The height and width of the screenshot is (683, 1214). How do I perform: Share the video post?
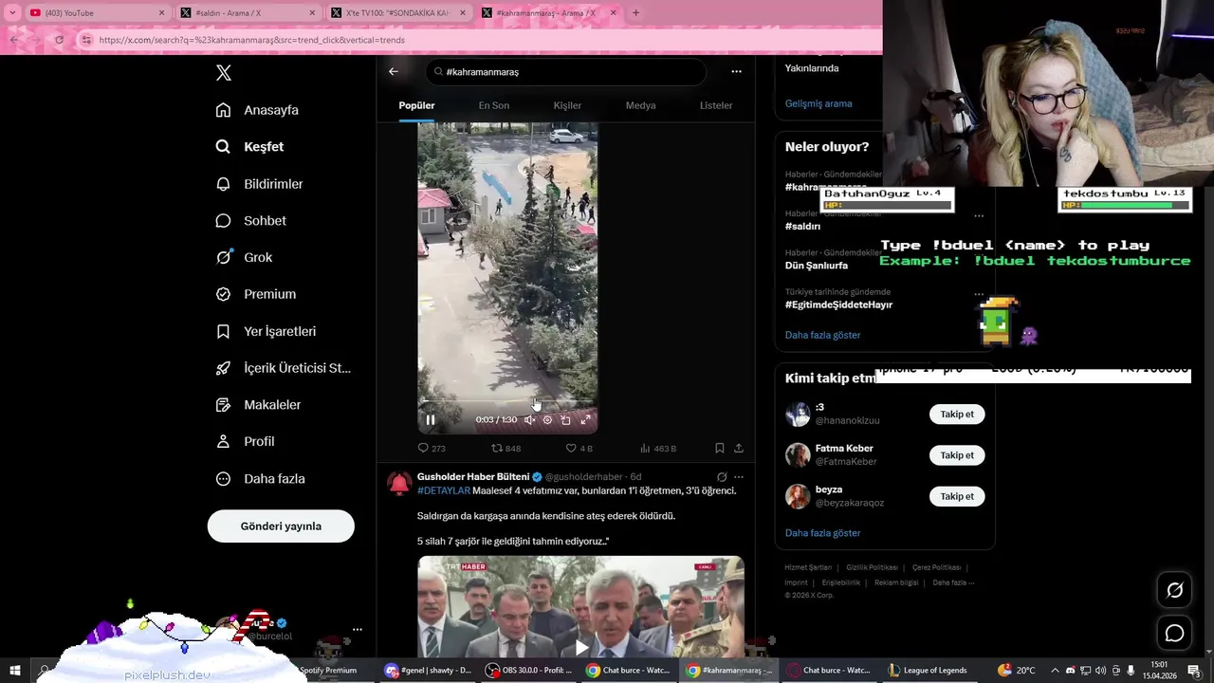[x=739, y=448]
